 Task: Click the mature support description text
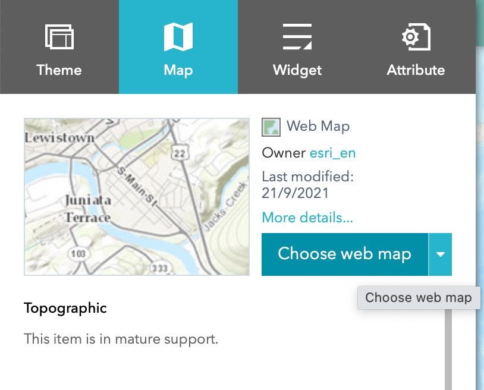click(121, 340)
